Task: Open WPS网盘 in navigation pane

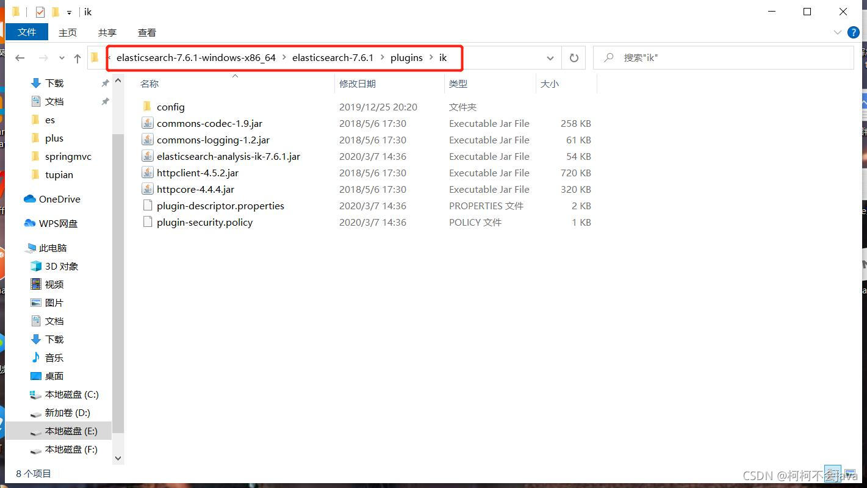Action: click(51, 223)
